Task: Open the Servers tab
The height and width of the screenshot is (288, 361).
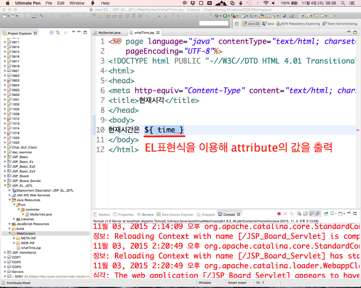Action: 145,214
